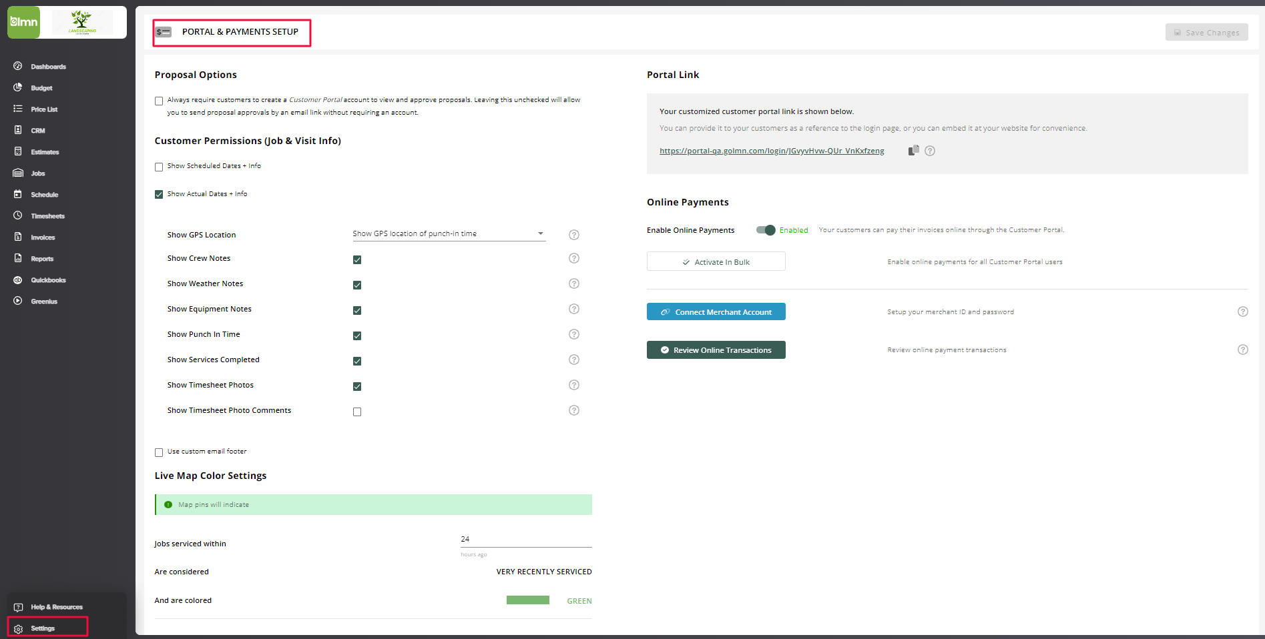Viewport: 1265px width, 639px height.
Task: Click the Price List sidebar icon
Action: point(18,109)
